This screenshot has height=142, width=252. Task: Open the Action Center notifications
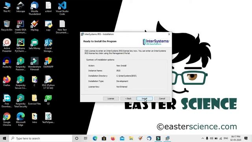click(x=246, y=138)
